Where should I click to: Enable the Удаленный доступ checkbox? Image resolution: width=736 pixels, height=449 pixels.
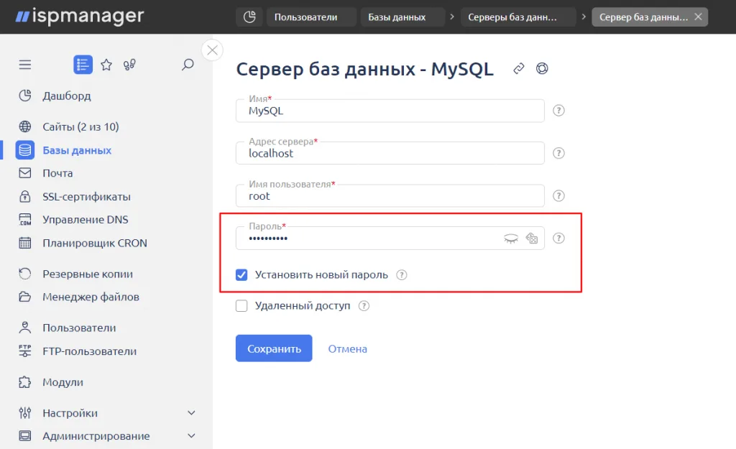coord(241,306)
